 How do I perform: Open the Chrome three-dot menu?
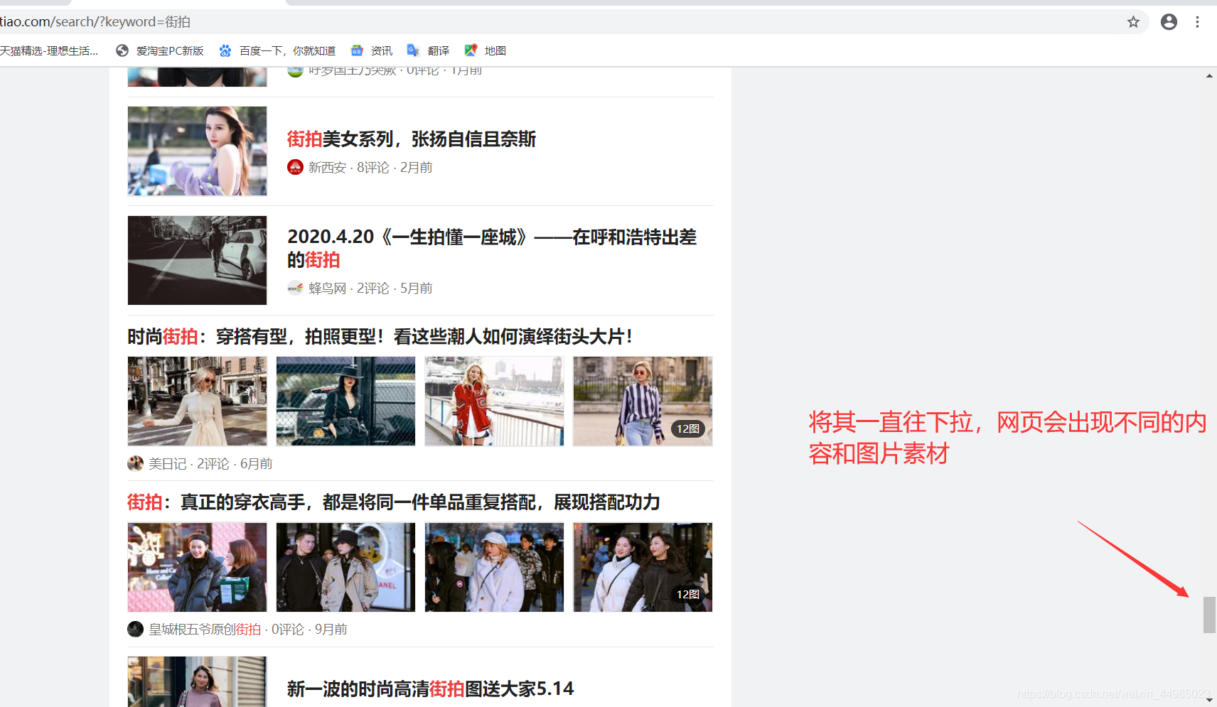1197,22
